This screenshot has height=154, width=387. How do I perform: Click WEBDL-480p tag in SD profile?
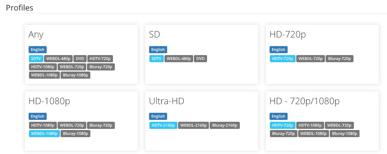pos(179,59)
